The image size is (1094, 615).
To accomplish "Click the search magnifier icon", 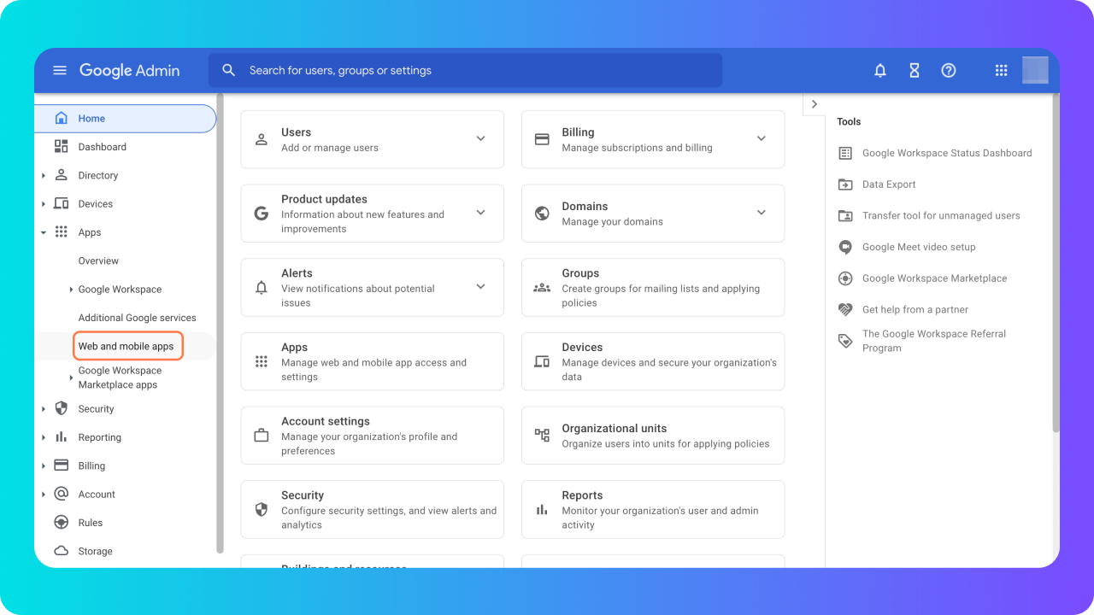I will pyautogui.click(x=228, y=71).
